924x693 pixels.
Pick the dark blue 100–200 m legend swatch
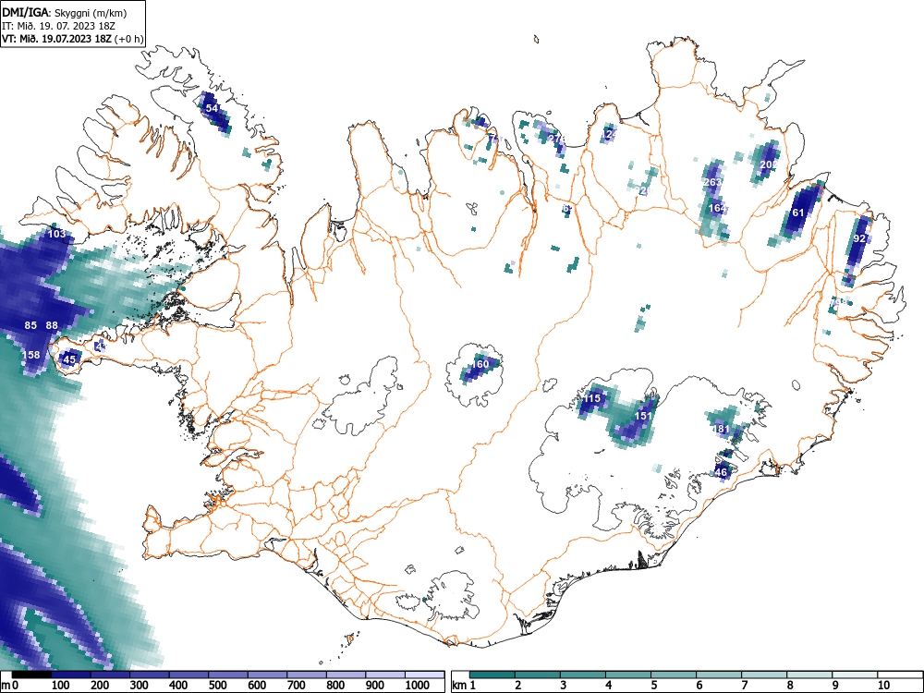pos(71,675)
